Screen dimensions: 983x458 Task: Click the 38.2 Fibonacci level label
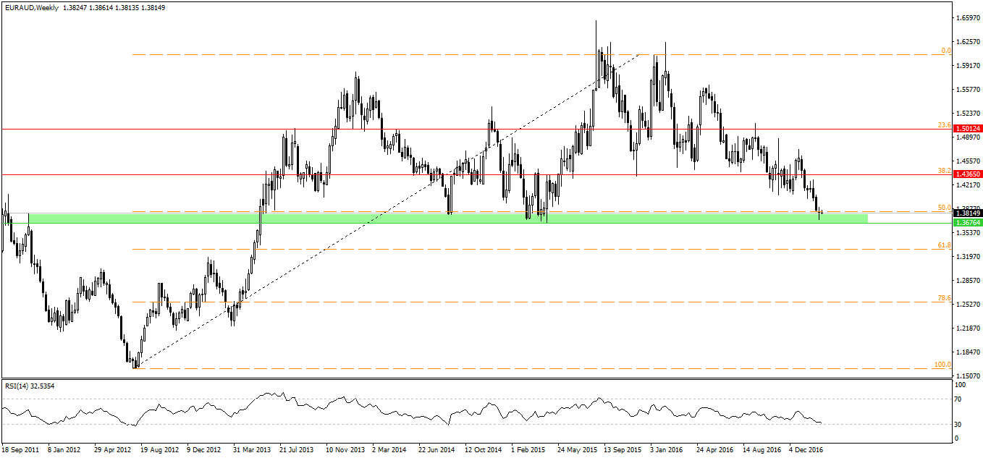click(x=944, y=171)
